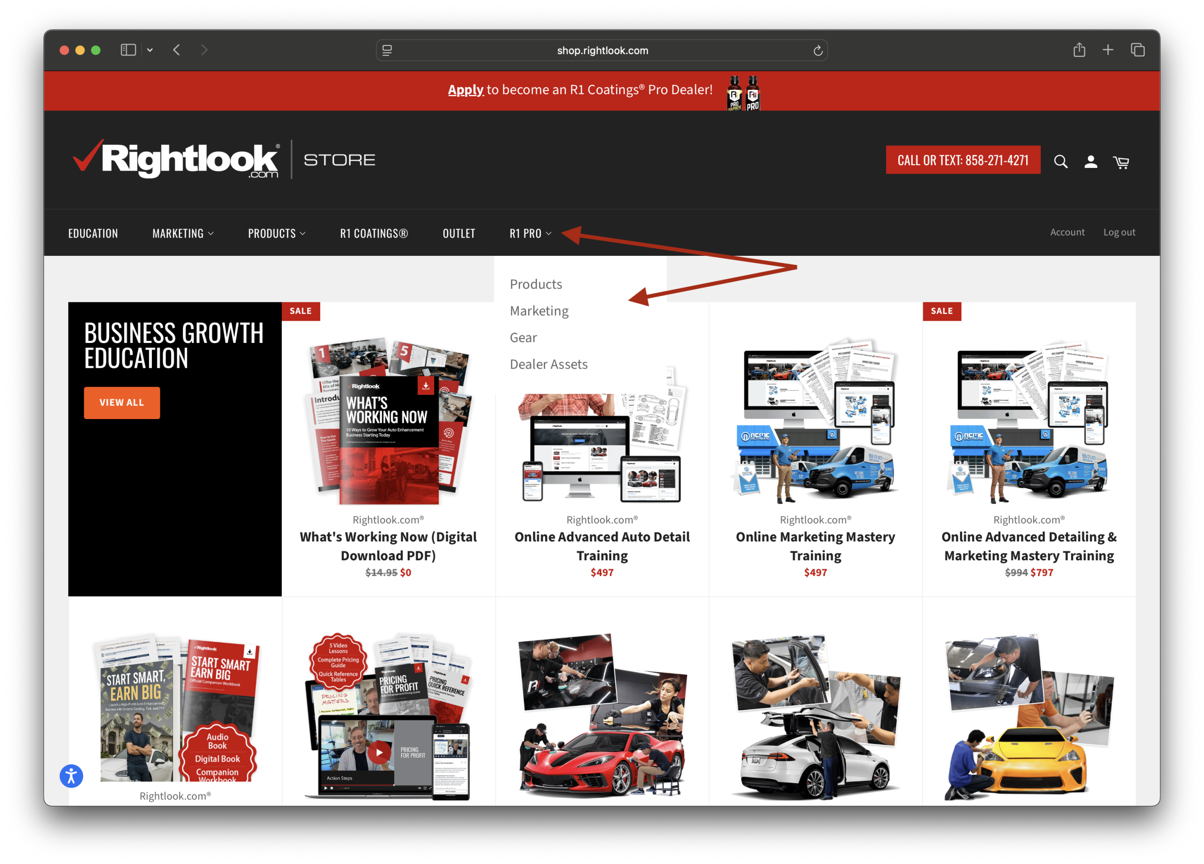Select Dealer Assets in R1 Pro submenu
This screenshot has width=1204, height=864.
point(548,365)
